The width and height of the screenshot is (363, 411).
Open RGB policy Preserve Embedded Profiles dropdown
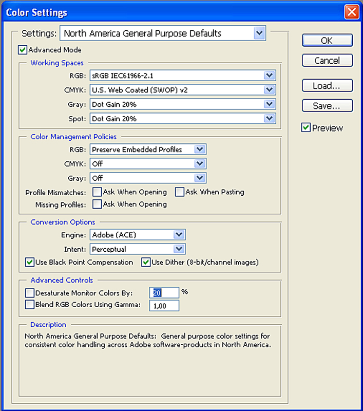tap(148, 150)
